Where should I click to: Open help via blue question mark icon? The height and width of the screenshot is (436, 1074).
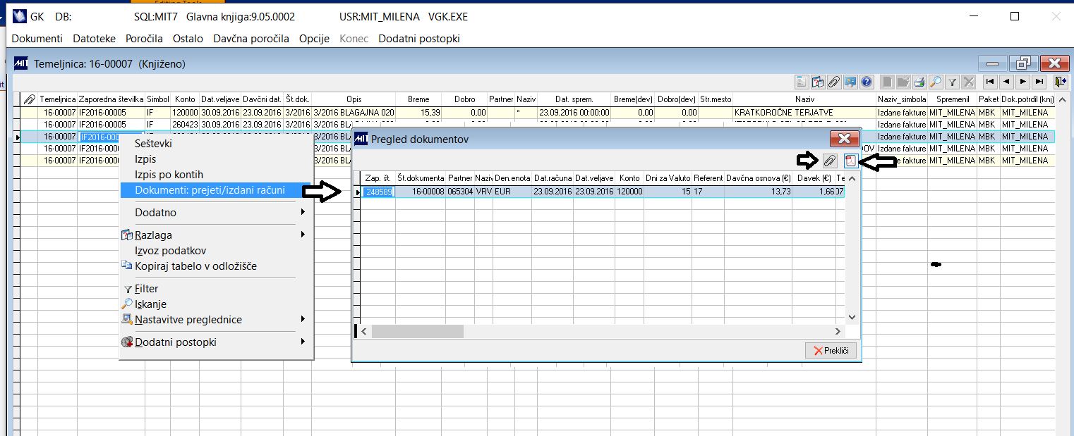(x=867, y=81)
